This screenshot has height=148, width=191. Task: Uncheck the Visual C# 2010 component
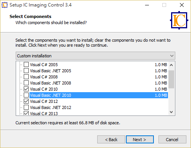coord(26,89)
